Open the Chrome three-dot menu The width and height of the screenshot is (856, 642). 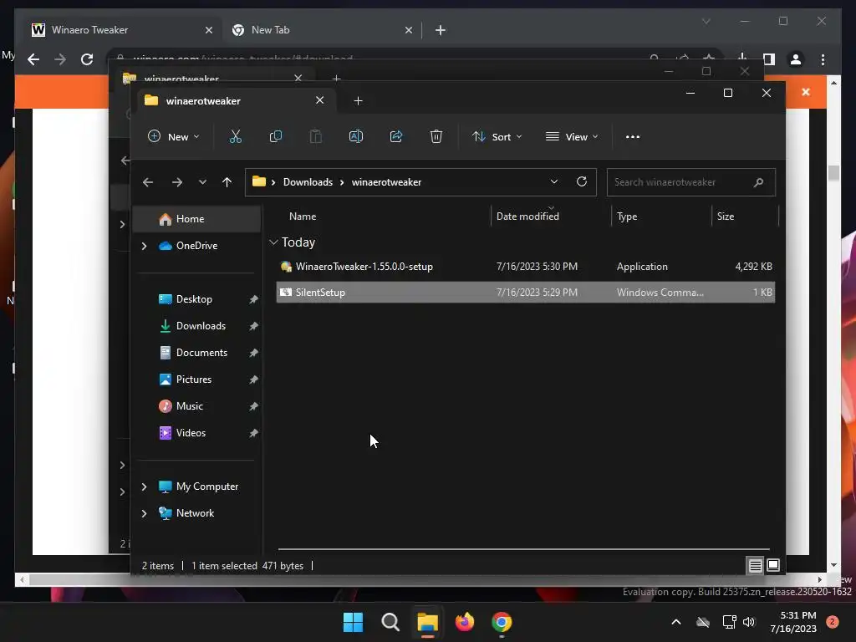point(823,59)
